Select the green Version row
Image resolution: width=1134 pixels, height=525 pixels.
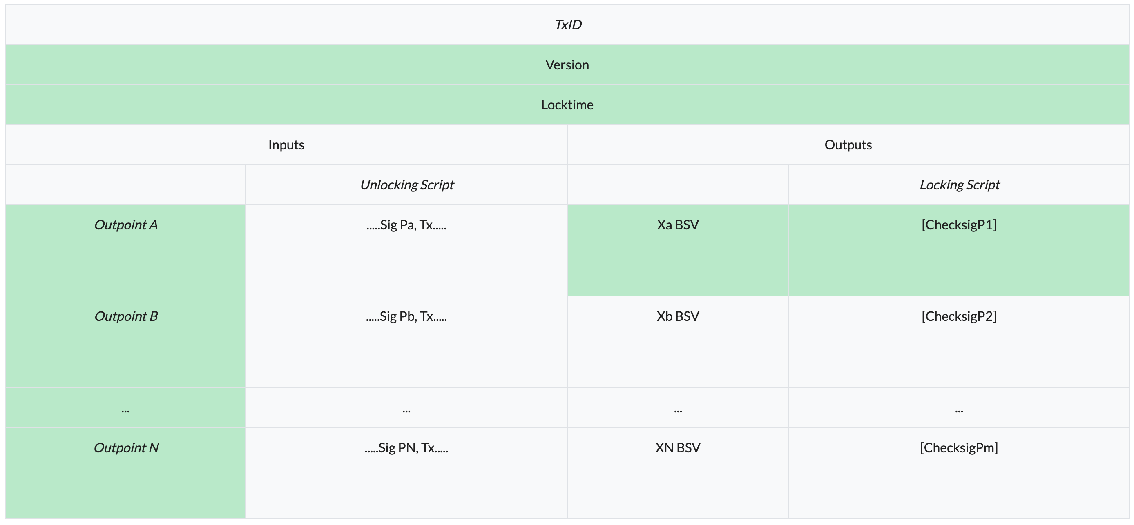567,65
